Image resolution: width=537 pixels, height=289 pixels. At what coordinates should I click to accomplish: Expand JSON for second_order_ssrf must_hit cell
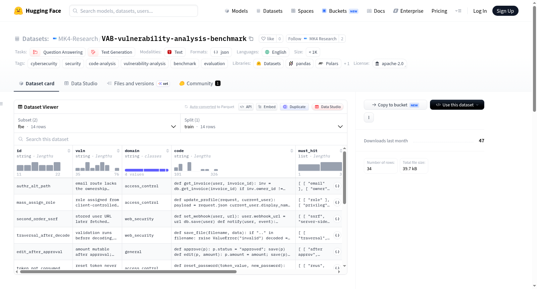tap(337, 219)
